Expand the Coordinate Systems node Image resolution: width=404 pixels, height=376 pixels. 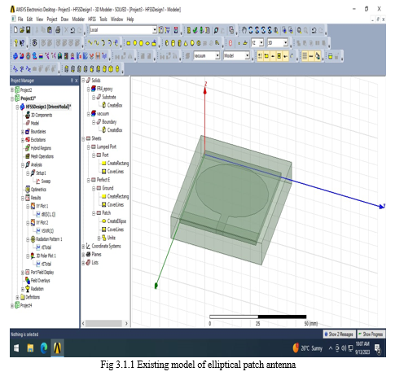pos(84,247)
